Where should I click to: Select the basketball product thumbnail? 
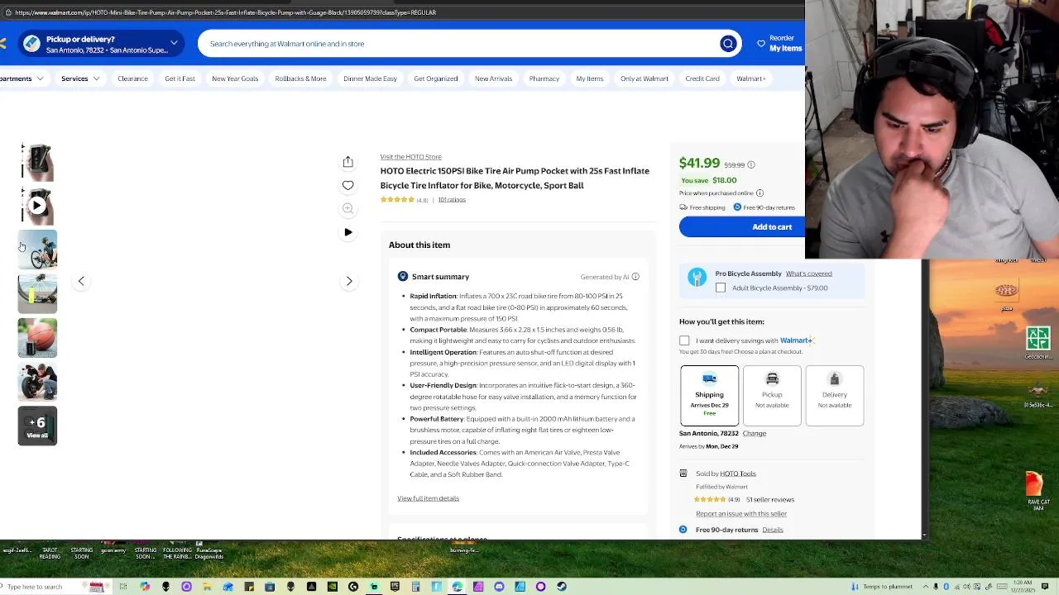click(37, 338)
